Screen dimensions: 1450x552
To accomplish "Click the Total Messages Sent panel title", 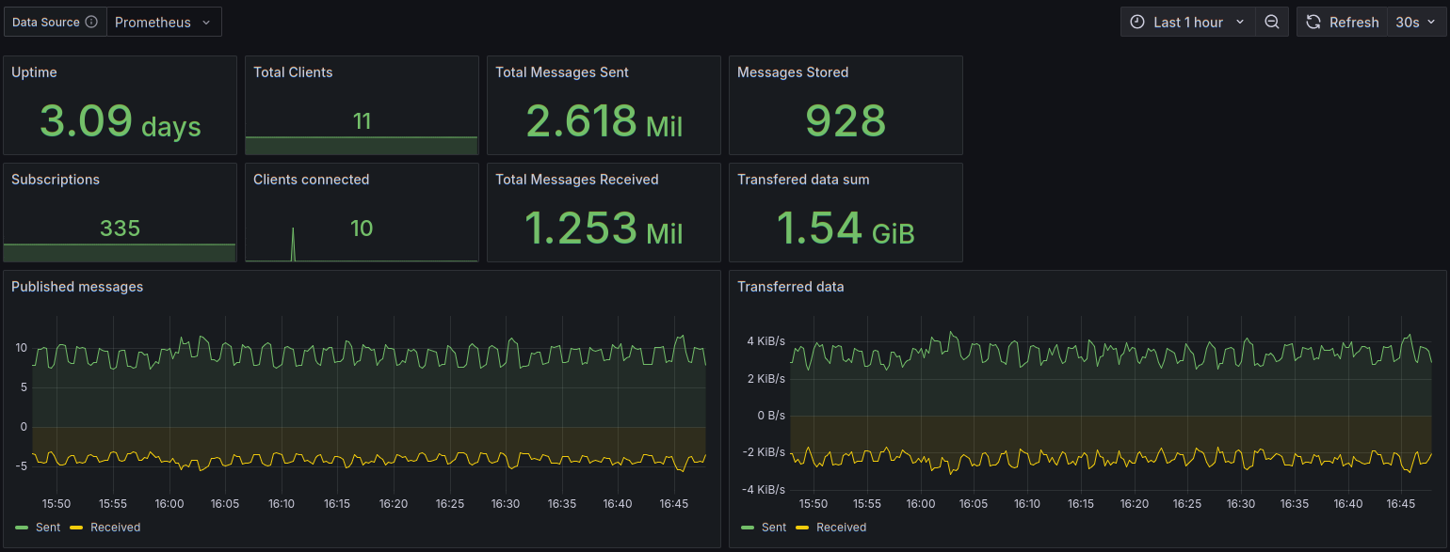I will (562, 72).
